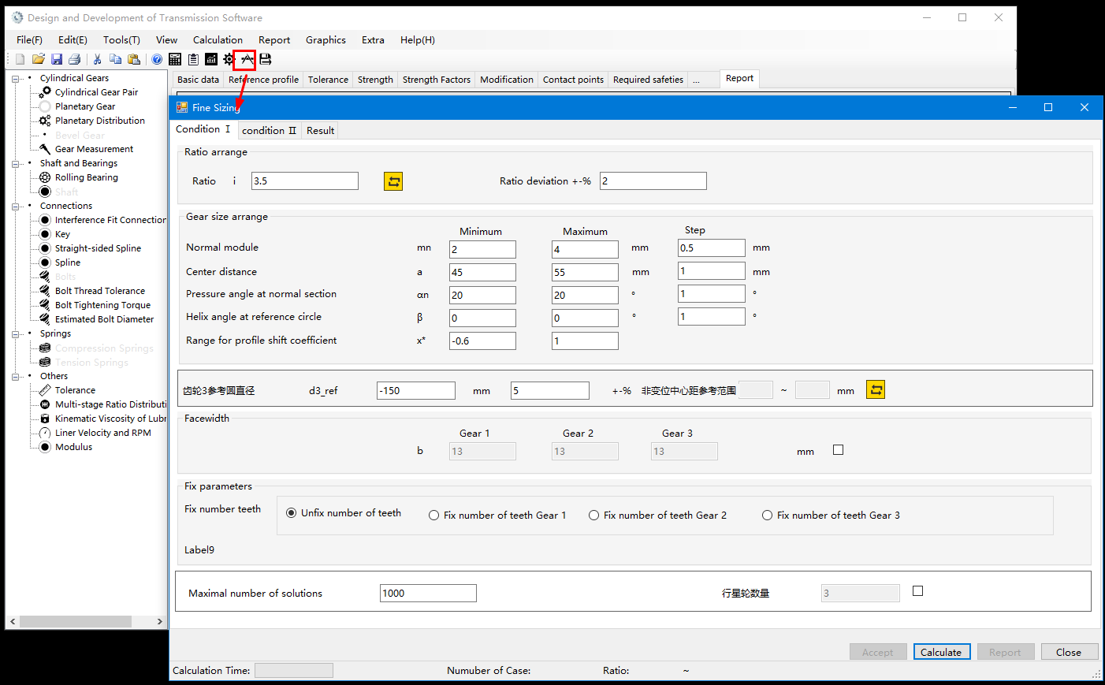Click Center distance maximum field
This screenshot has width=1105, height=685.
(585, 272)
